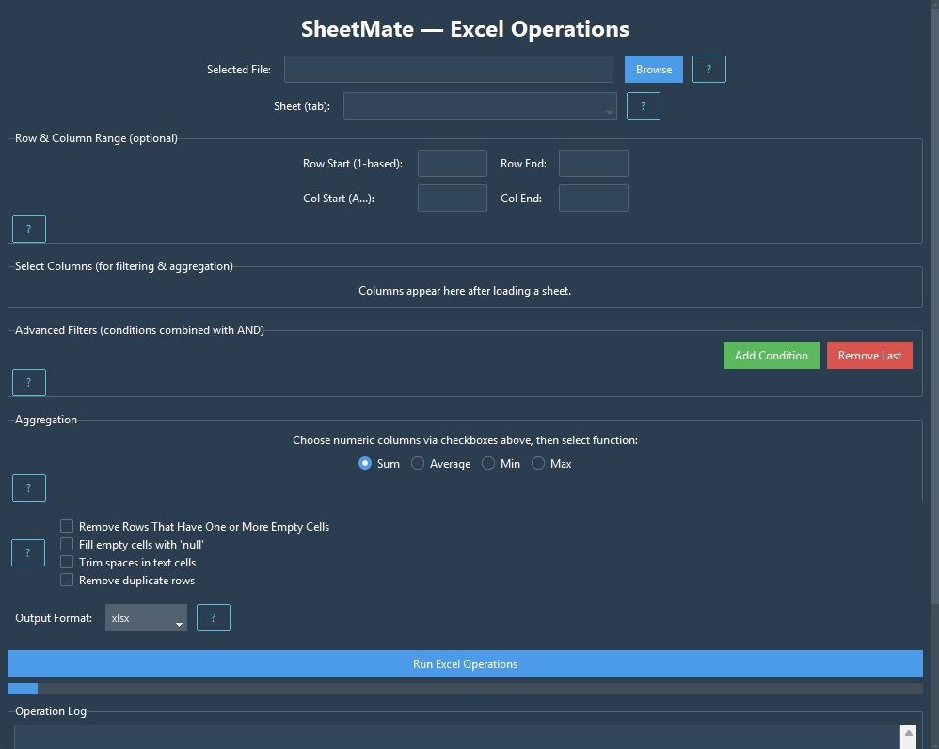This screenshot has width=939, height=749.
Task: Click help icon beside Sheet tab dropdown
Action: pos(643,106)
